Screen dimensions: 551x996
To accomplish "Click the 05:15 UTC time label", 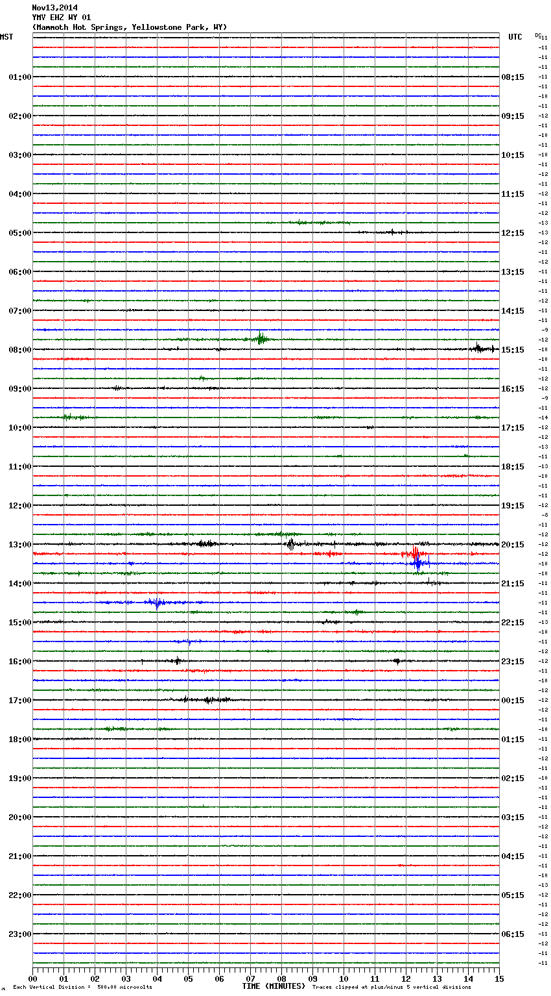I will coord(513,895).
